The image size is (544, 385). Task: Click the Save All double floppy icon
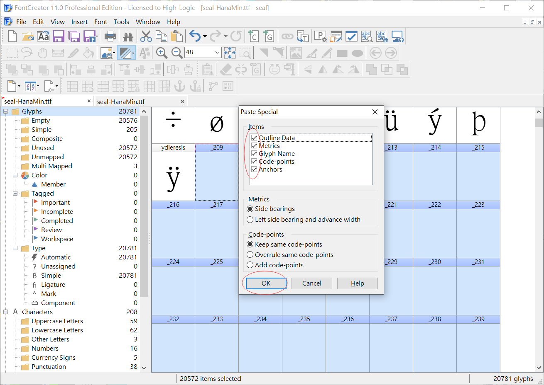pyautogui.click(x=74, y=36)
